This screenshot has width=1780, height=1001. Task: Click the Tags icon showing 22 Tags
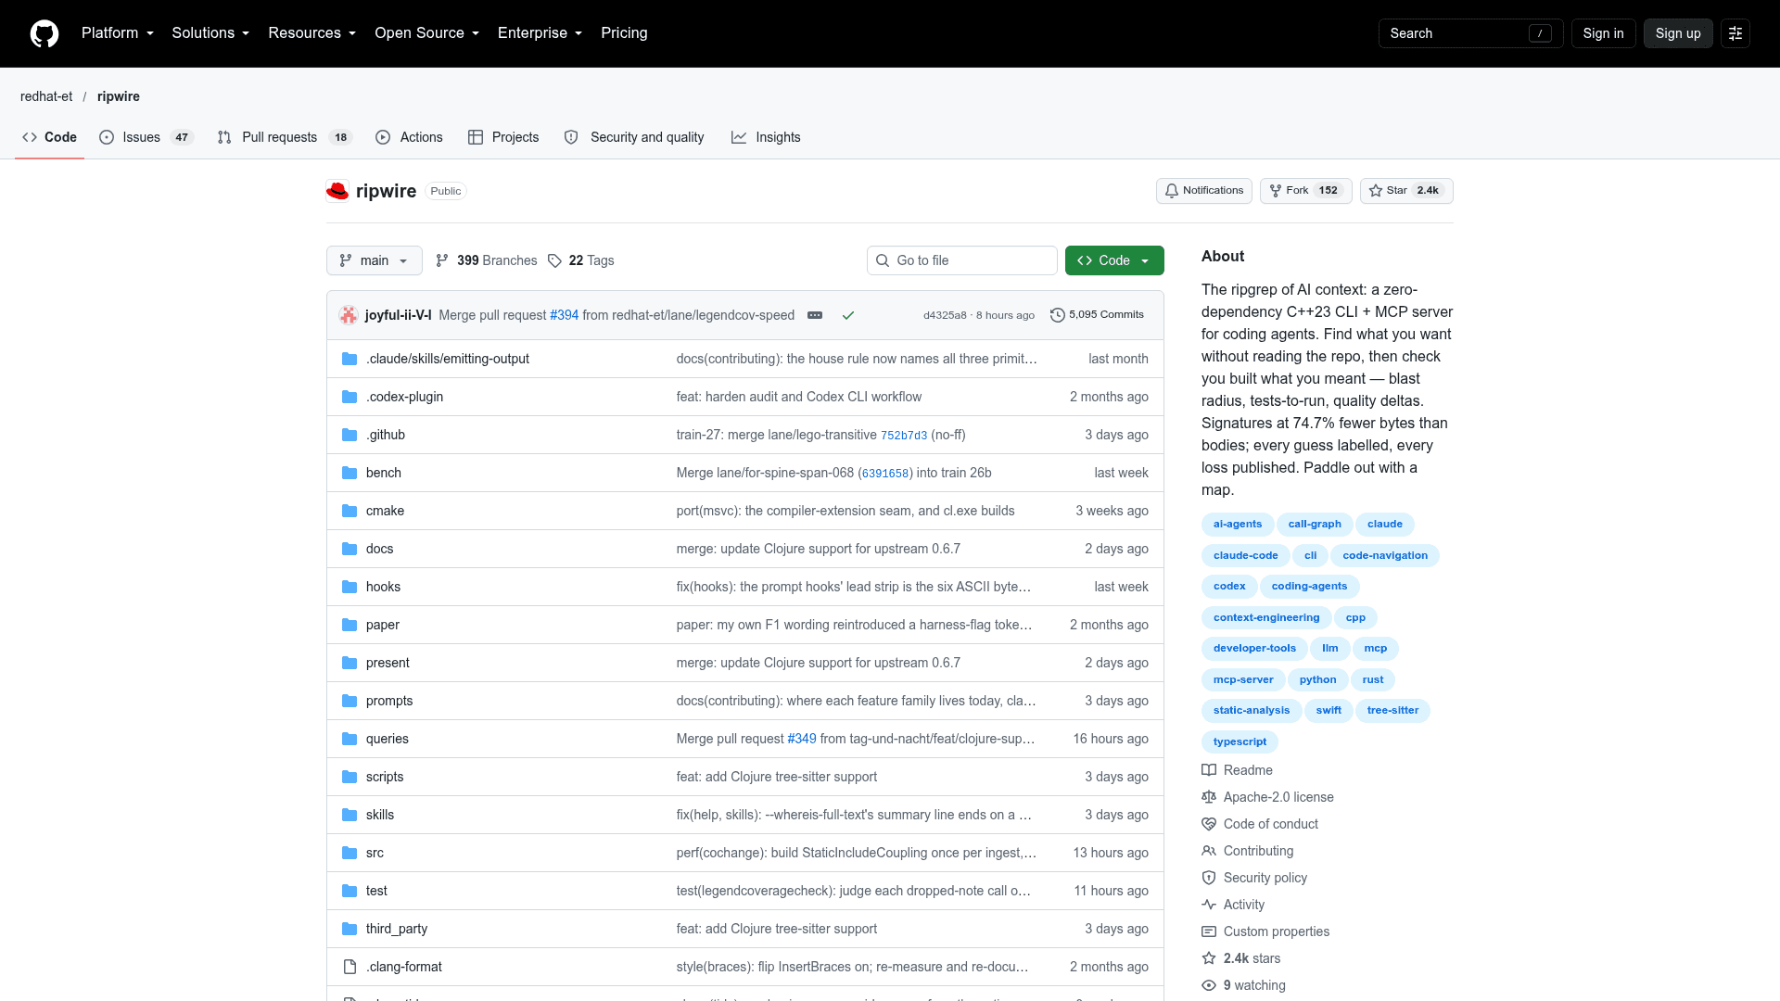coord(554,260)
